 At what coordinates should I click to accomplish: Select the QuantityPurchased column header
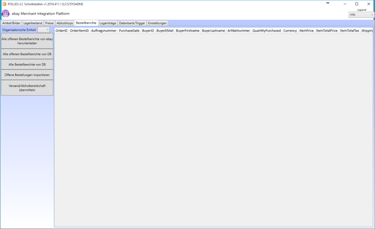click(266, 31)
